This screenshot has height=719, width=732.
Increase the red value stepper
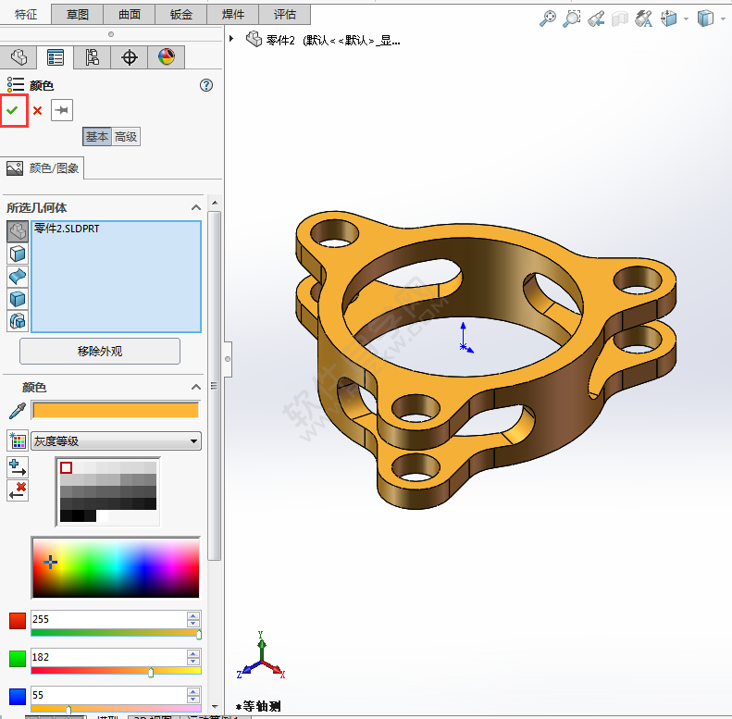pos(193,615)
